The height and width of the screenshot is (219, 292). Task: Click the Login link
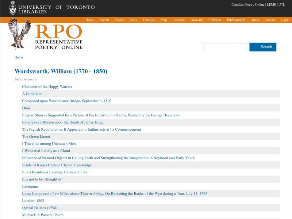coord(285,20)
